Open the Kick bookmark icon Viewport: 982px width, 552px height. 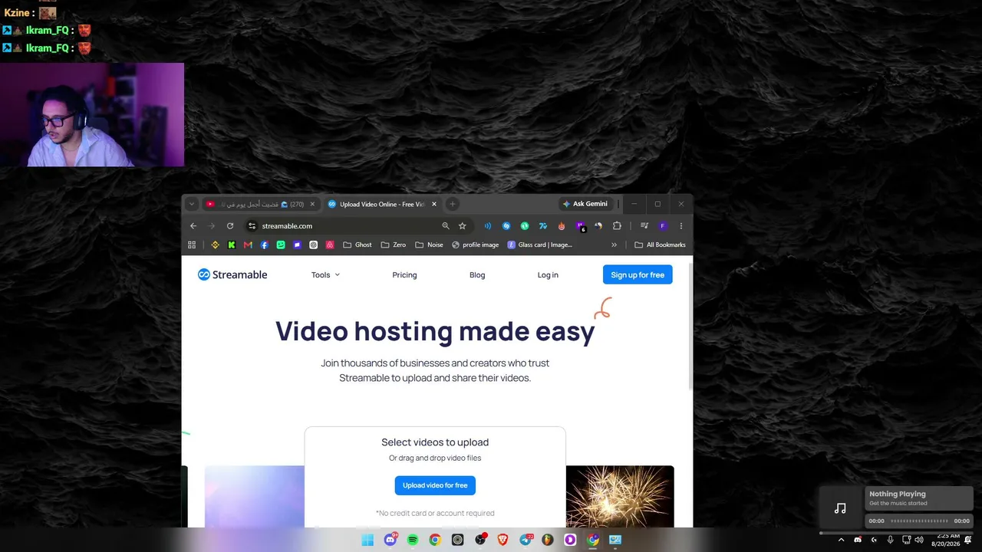(232, 245)
